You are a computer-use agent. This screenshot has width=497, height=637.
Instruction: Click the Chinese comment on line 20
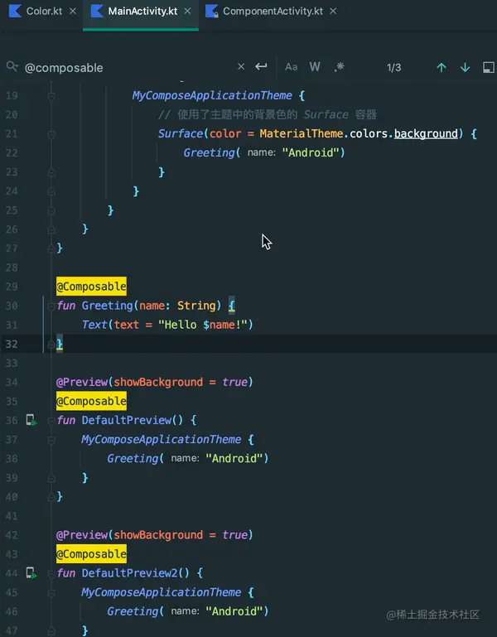coord(268,114)
